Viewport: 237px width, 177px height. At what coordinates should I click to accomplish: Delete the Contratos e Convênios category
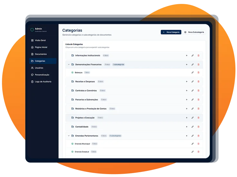point(198,90)
